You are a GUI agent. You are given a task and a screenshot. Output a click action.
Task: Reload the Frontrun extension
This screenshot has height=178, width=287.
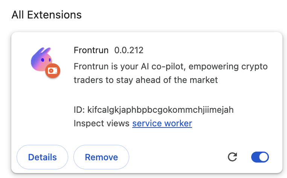pos(233,157)
